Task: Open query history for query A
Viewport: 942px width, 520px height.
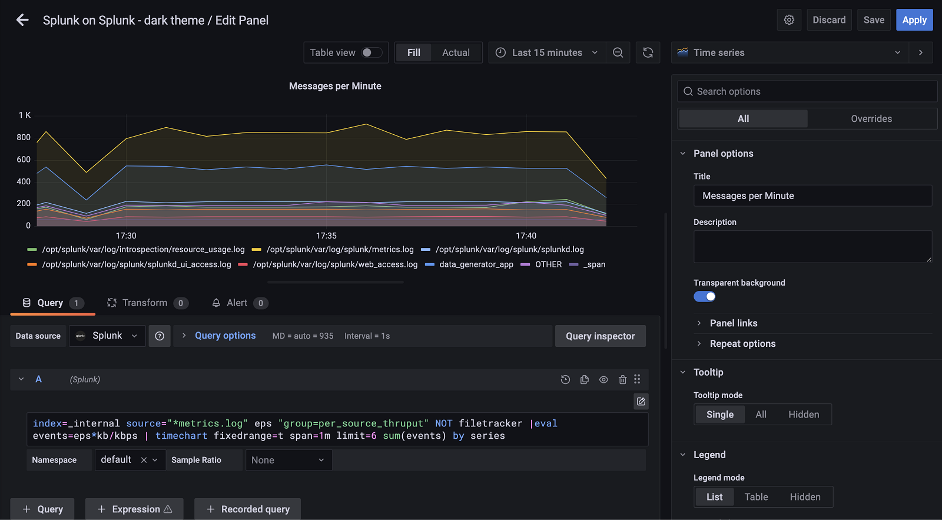Action: [565, 380]
